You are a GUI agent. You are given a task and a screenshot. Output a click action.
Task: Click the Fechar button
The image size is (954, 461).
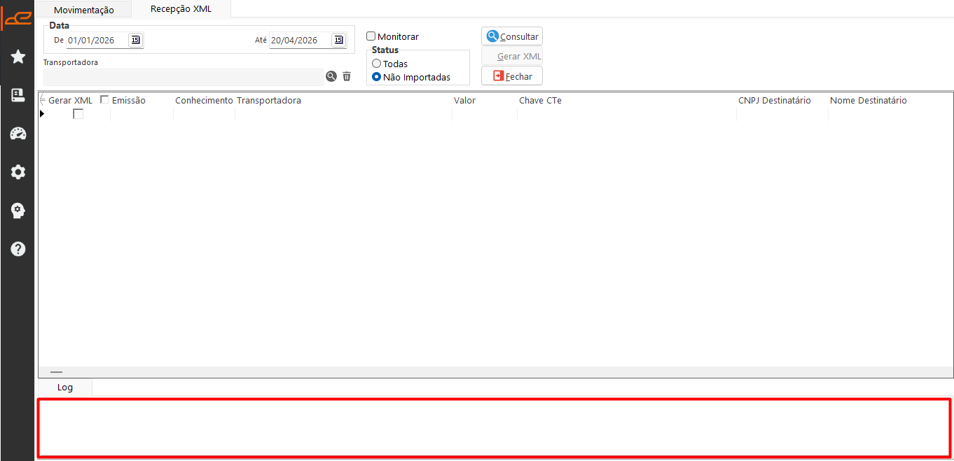[512, 76]
